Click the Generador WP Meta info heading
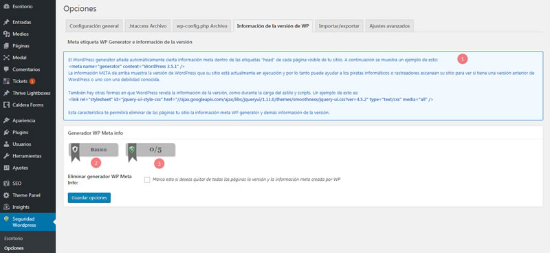The width and height of the screenshot is (550, 253). coord(95,133)
